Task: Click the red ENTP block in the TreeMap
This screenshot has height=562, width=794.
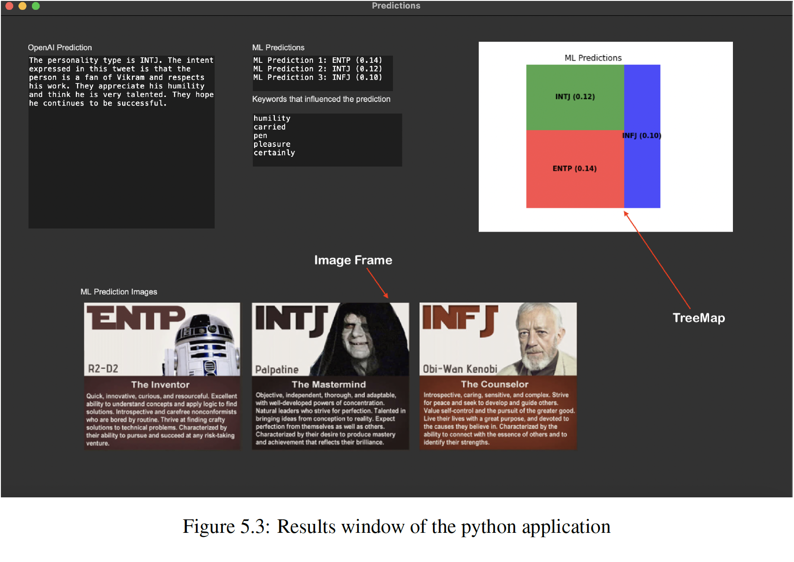Action: click(x=575, y=168)
